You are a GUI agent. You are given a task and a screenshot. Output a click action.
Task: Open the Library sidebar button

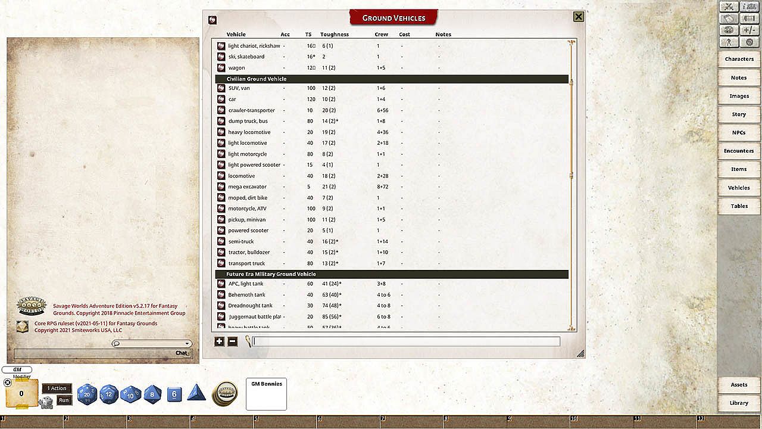739,403
